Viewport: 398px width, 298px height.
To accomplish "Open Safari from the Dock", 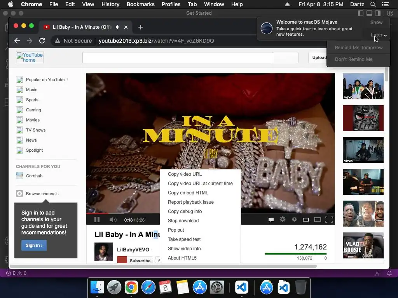I will click(148, 287).
